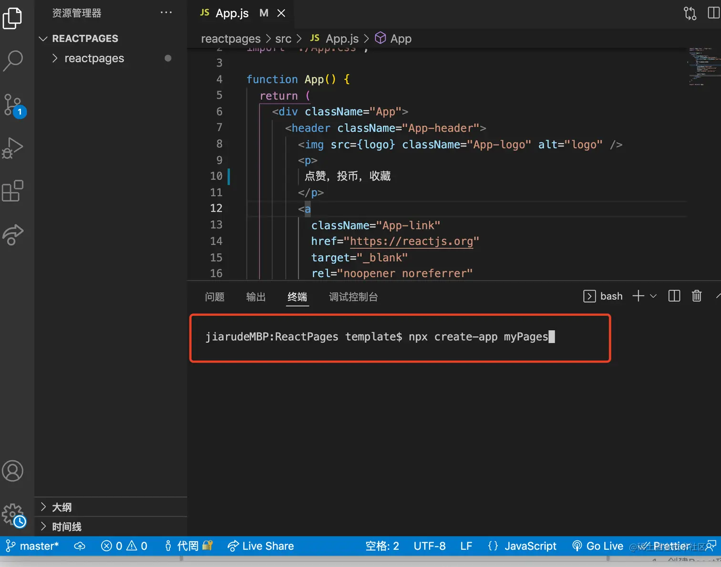
Task: Click the return ( line
Action: pos(285,95)
